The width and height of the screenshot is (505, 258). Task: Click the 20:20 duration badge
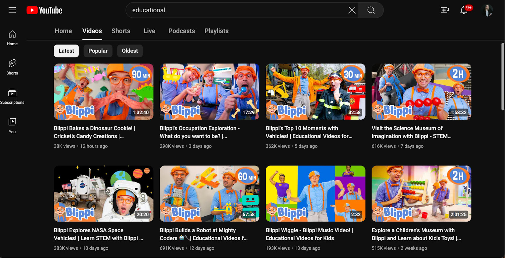click(143, 214)
